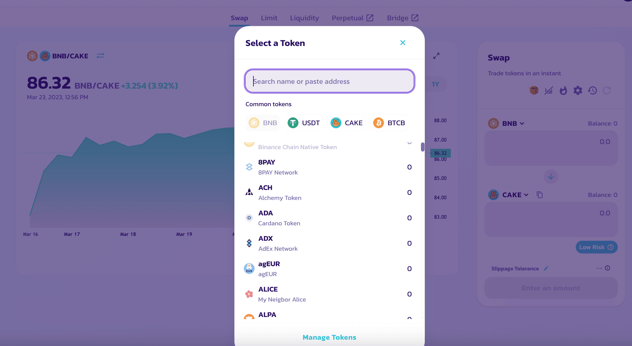
Task: Click the Low Risk badge
Action: tap(596, 247)
